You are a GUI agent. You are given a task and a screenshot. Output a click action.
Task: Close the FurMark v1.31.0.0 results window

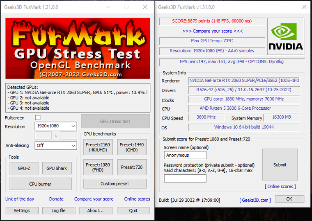[x=304, y=7]
